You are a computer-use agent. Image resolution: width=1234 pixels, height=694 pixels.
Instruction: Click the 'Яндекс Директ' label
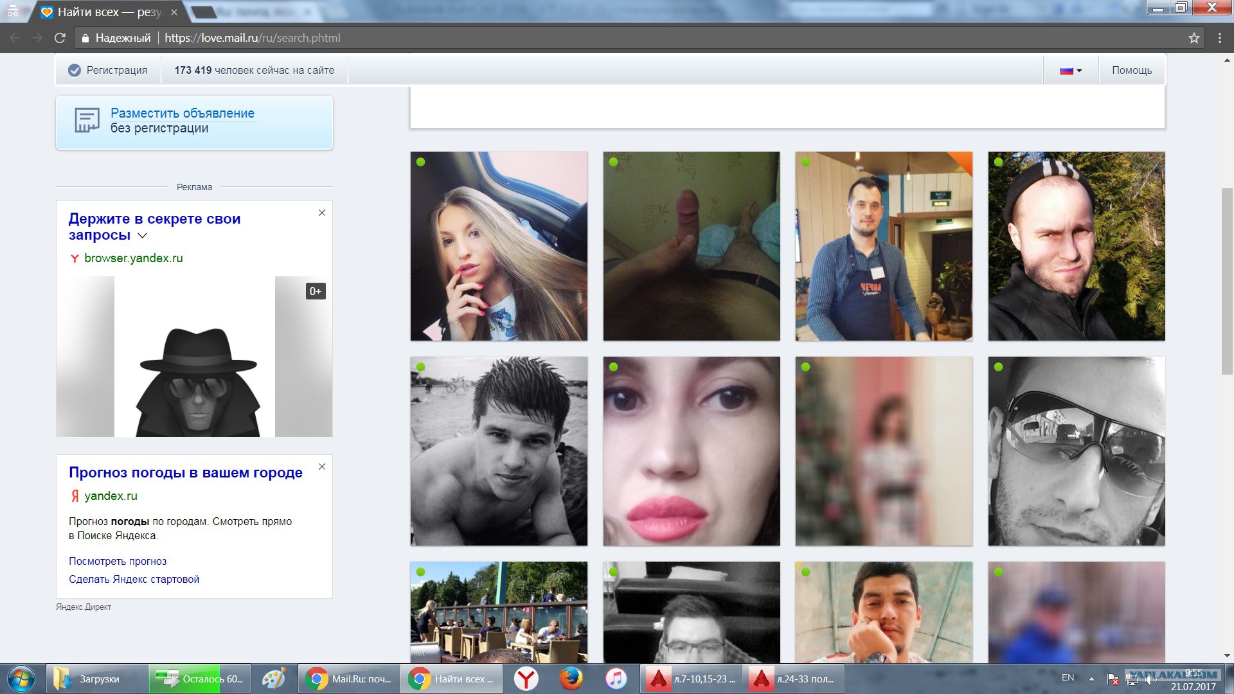(x=84, y=607)
